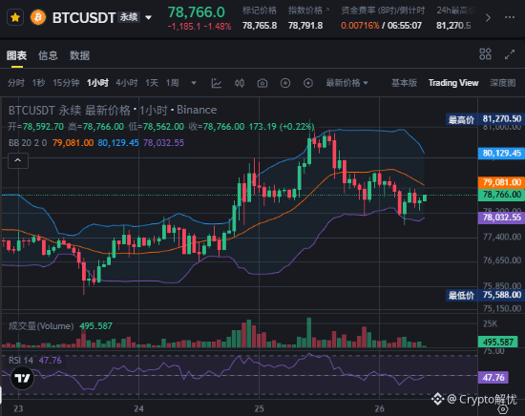Select the 1周 interval
This screenshot has width=525, height=416.
(x=173, y=83)
